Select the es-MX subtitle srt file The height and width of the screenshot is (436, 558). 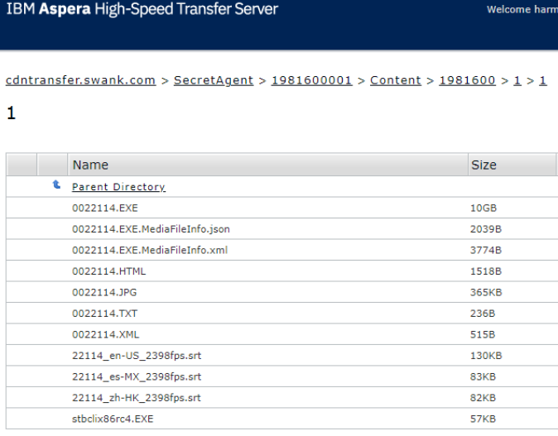tap(137, 376)
